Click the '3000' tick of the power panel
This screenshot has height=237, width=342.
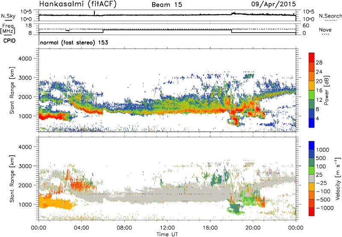[25, 78]
